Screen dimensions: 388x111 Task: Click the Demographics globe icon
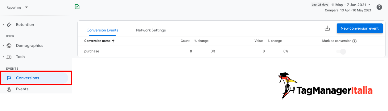9,46
